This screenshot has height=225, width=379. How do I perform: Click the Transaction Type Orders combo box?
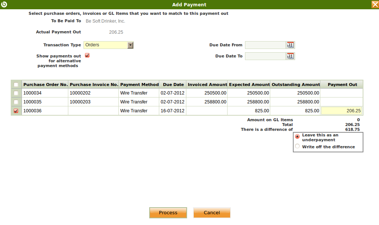tap(105, 45)
